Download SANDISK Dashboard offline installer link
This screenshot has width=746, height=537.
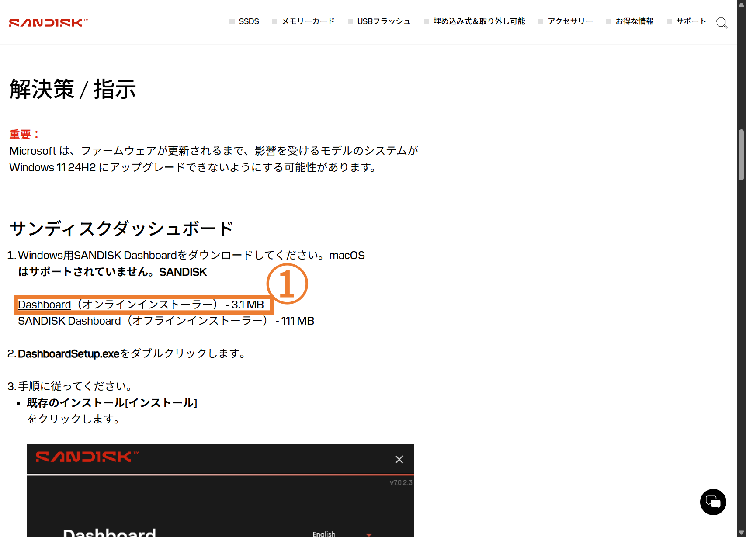[x=69, y=321]
